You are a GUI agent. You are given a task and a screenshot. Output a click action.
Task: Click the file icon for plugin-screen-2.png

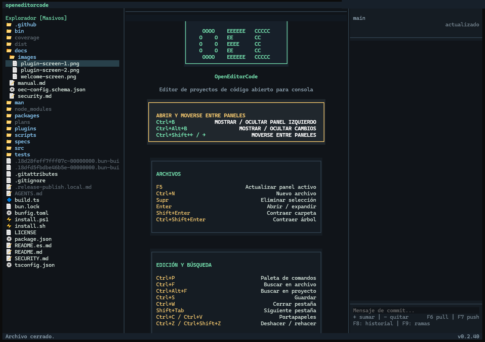pos(15,70)
